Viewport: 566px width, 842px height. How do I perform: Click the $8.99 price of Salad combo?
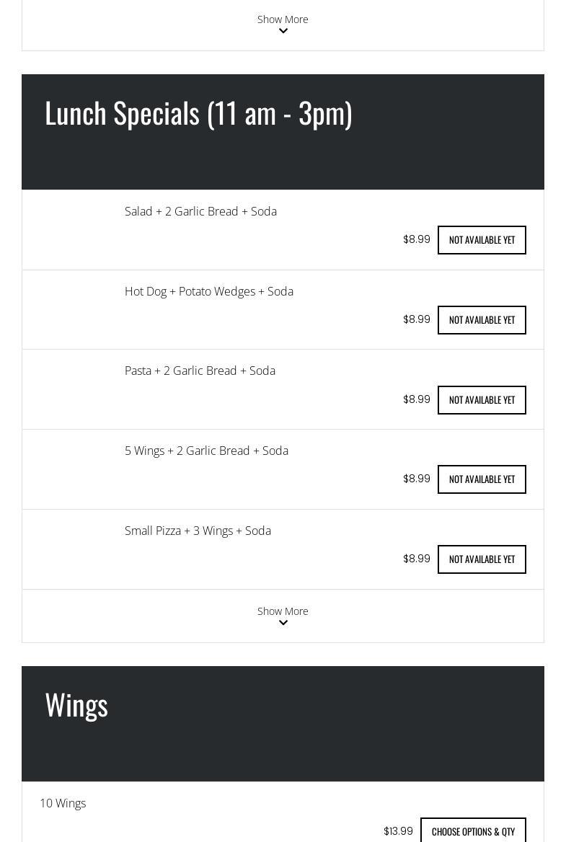click(417, 239)
